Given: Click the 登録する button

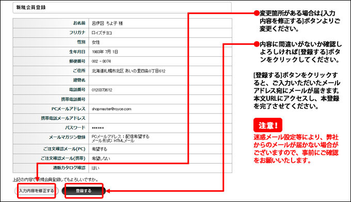Looking at the screenshot, I should point(83,191).
